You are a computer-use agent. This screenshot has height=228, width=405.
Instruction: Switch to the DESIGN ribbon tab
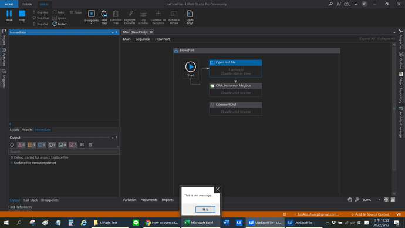coord(27,4)
